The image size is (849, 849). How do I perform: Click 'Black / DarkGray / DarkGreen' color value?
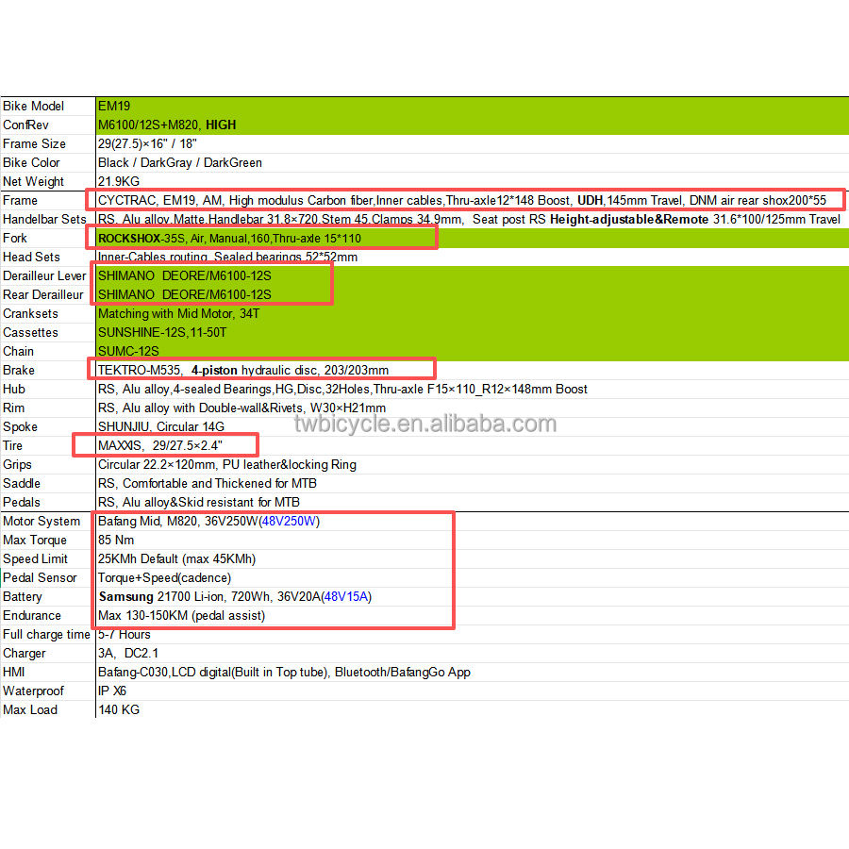(x=180, y=163)
